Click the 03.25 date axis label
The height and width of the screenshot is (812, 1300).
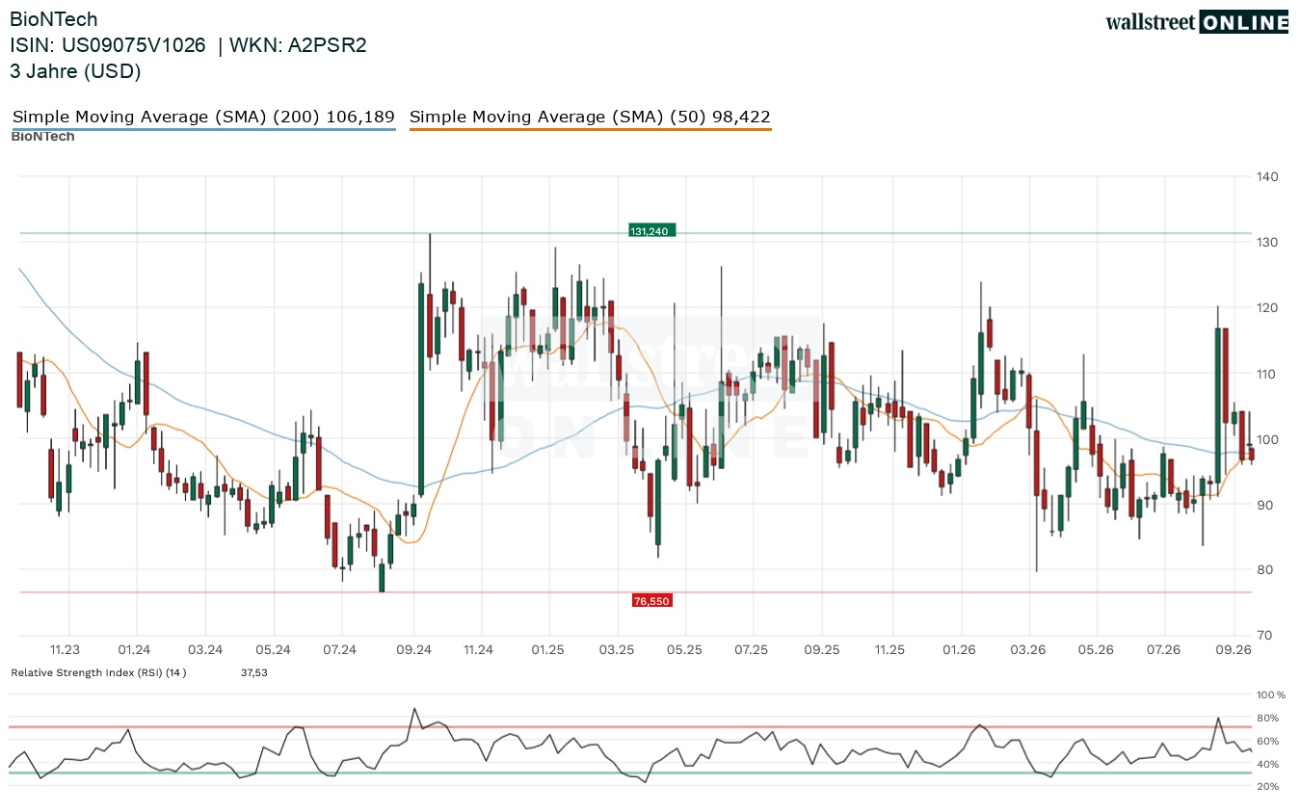click(617, 650)
